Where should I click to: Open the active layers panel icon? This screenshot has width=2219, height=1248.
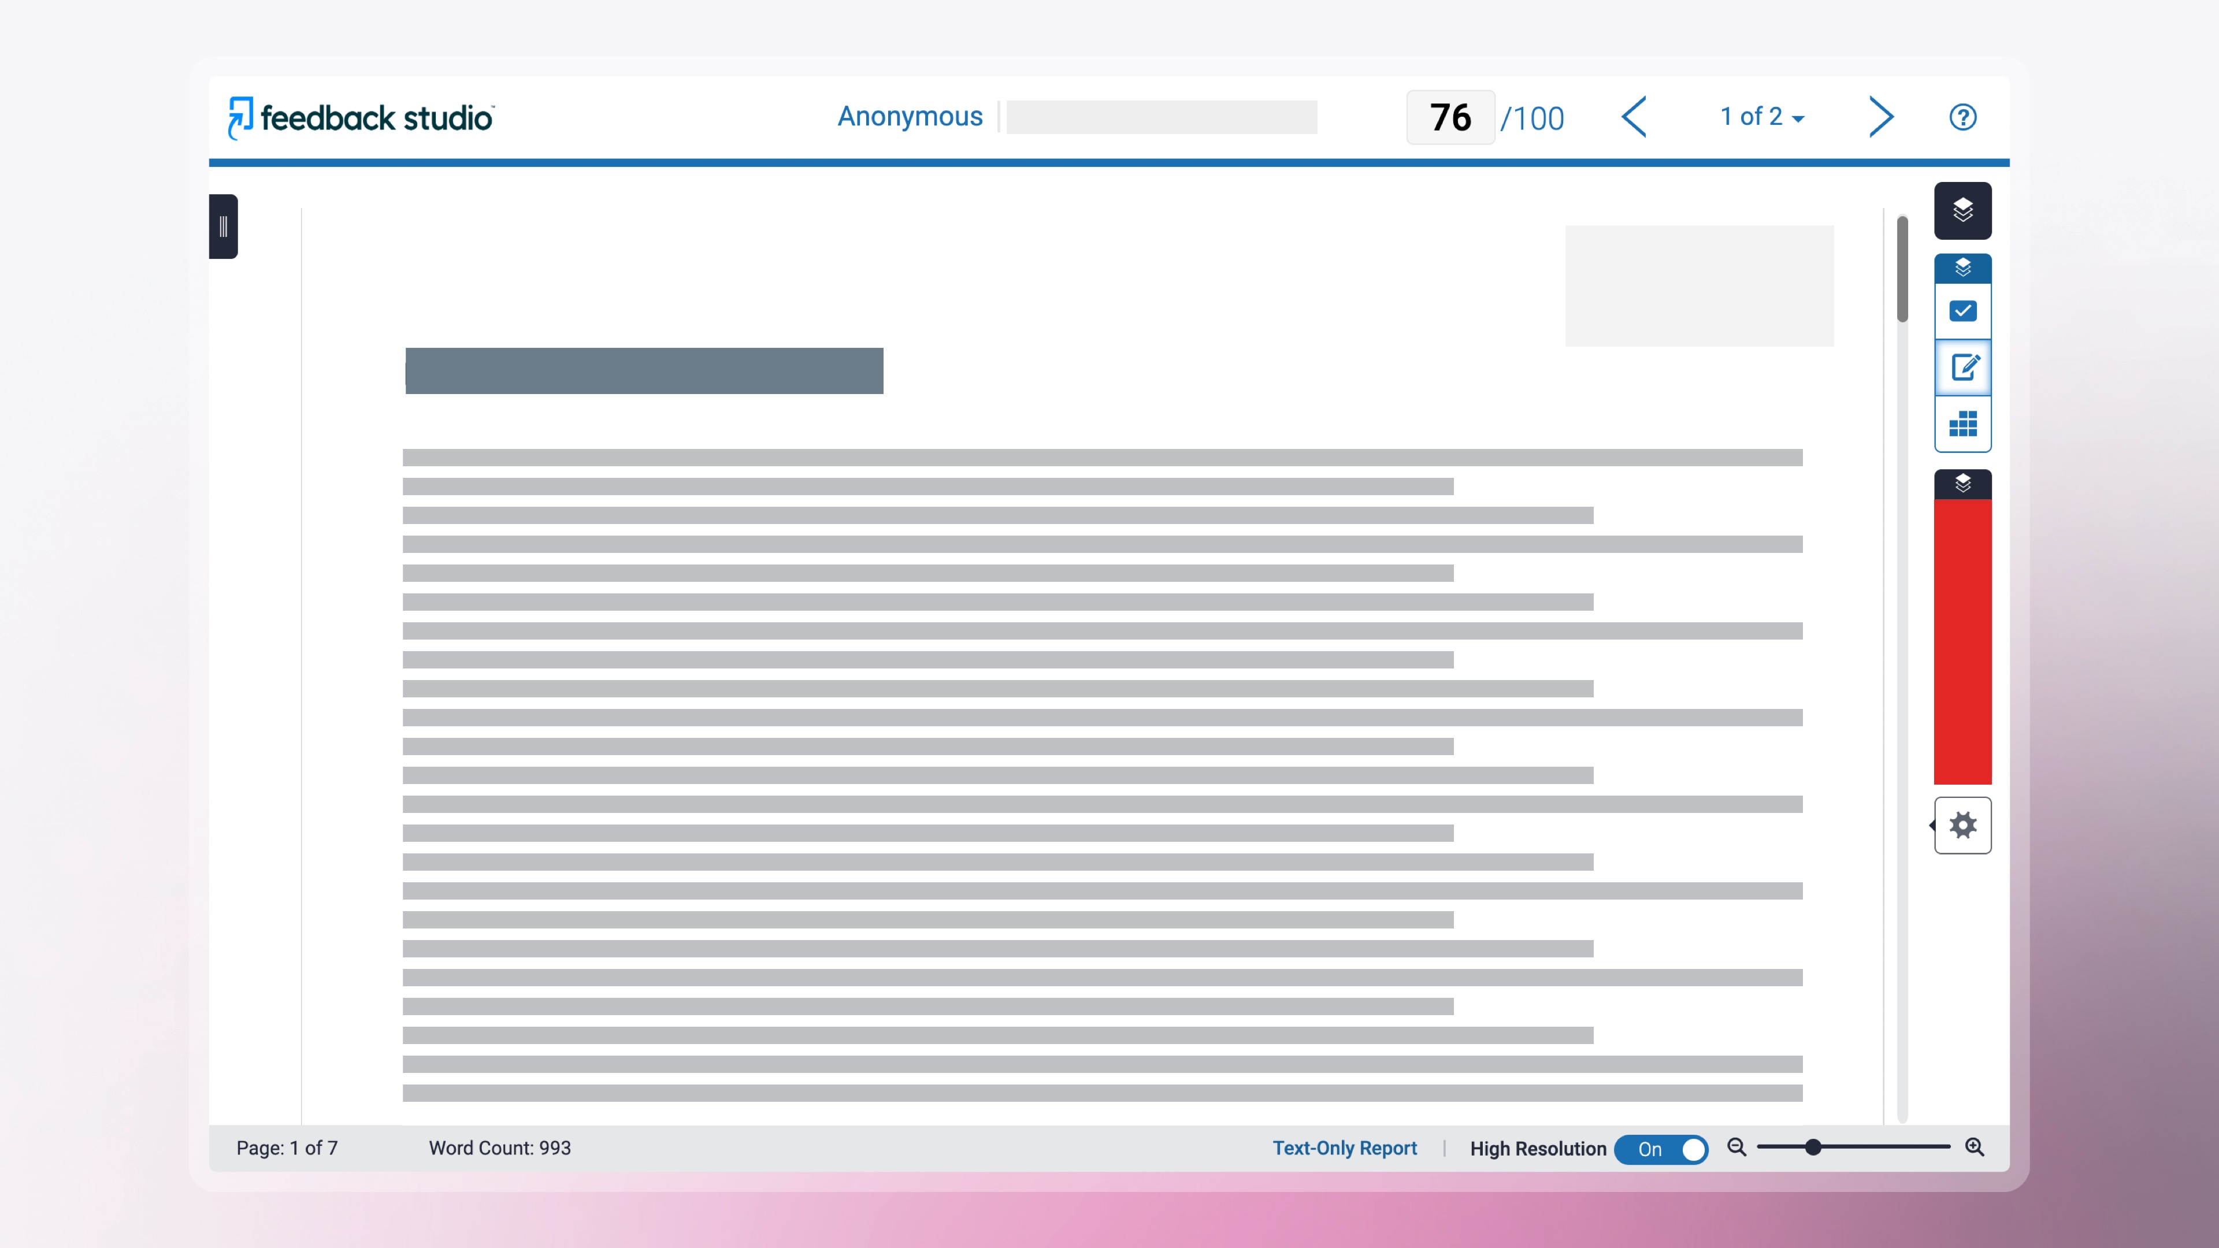coord(1962,210)
